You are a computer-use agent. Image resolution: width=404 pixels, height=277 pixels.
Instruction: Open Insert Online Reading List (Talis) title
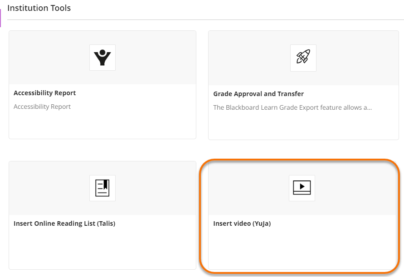[64, 224]
